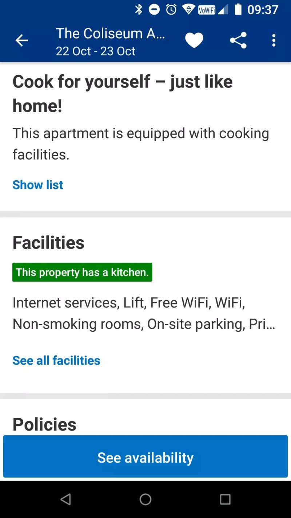Expand the Show list link

point(38,185)
